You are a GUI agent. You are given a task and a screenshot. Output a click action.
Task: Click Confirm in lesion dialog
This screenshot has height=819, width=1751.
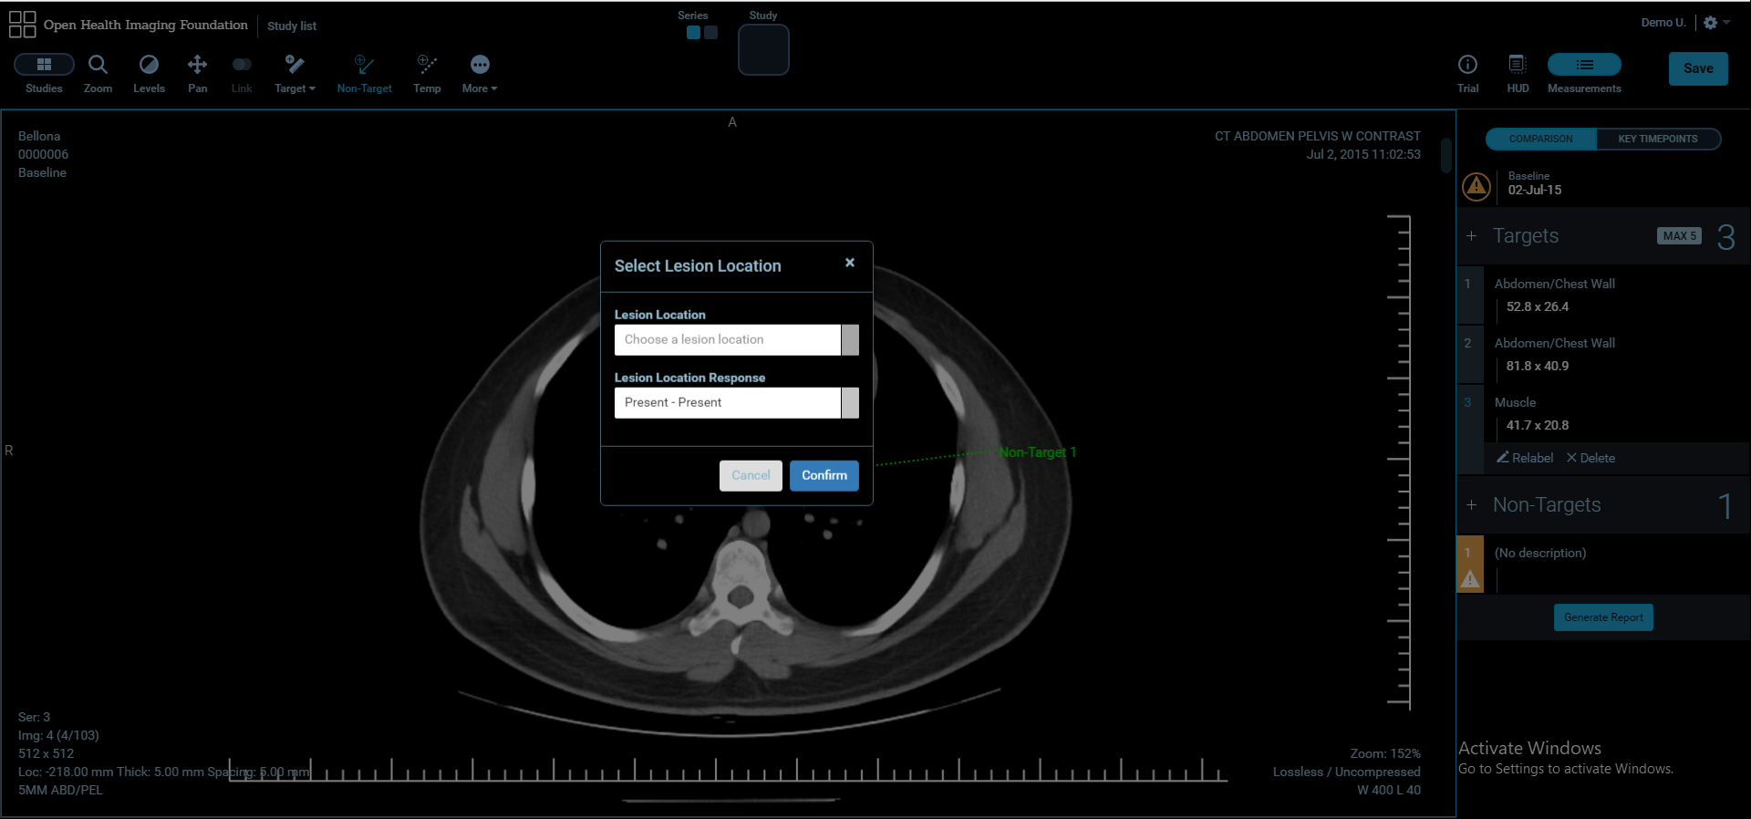point(824,475)
